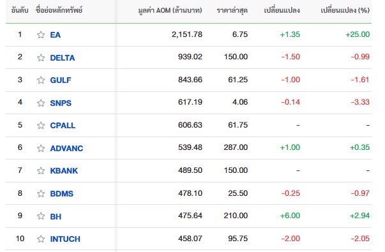Click star icon beside BH
This screenshot has width=385, height=252.
[x=41, y=216]
